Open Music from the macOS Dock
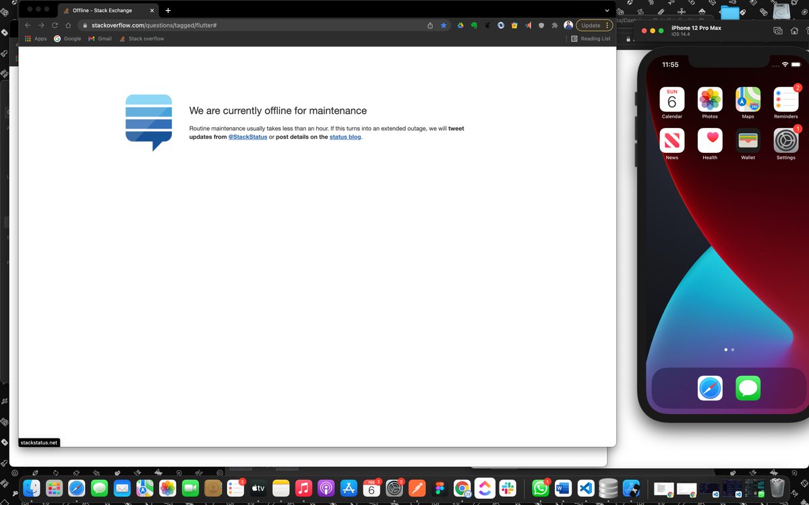This screenshot has height=505, width=809. (x=303, y=488)
